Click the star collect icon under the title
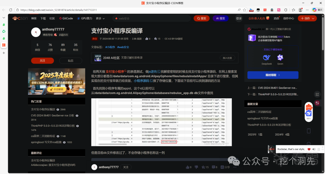The width and height of the screenshot is (325, 174). tap(156, 39)
